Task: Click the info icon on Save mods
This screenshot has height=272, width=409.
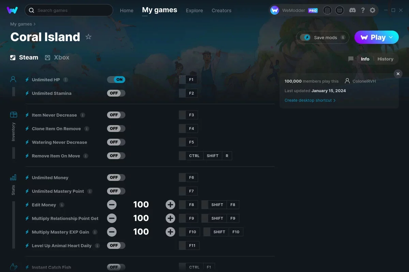Action: [343, 37]
